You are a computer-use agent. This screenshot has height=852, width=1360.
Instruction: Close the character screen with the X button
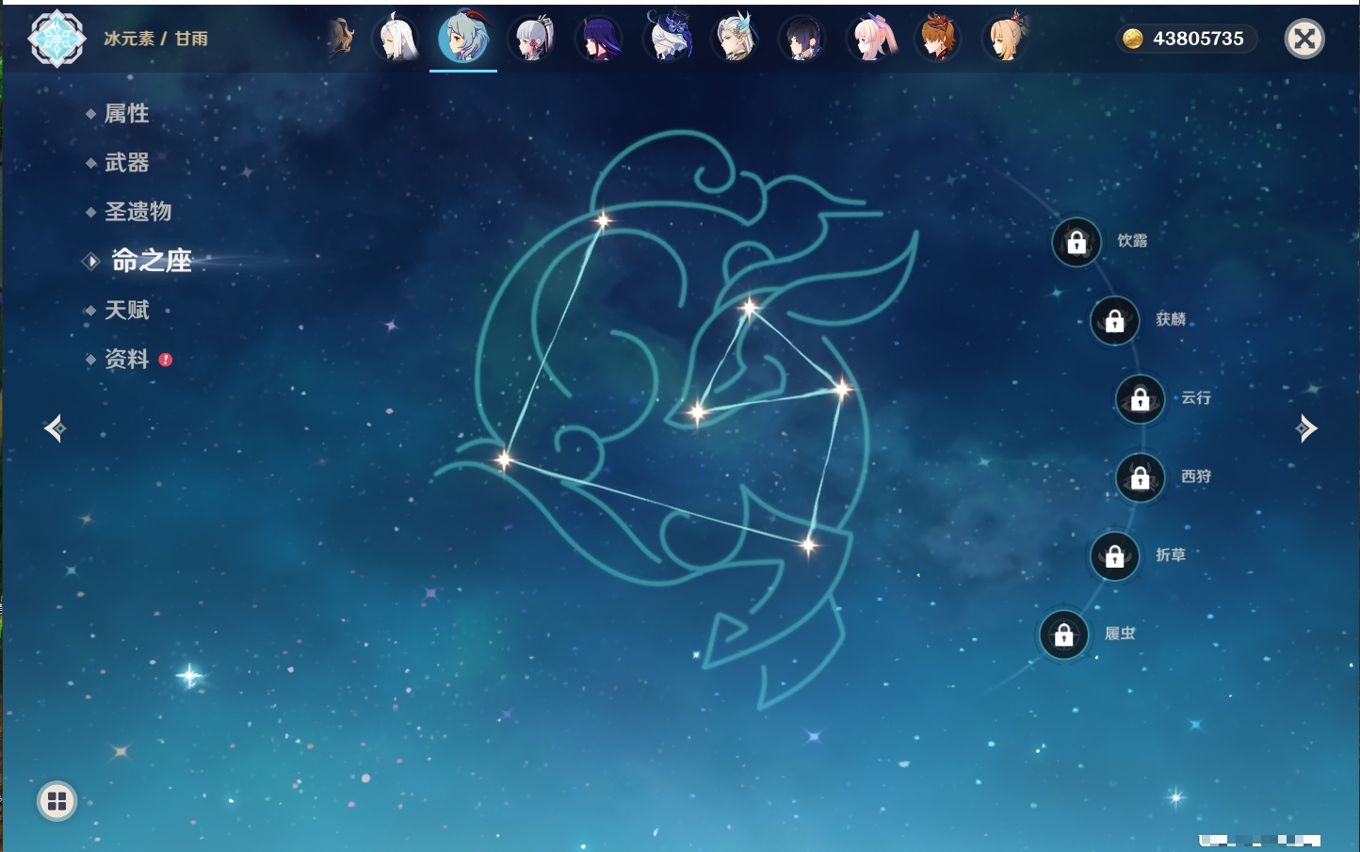tap(1304, 39)
